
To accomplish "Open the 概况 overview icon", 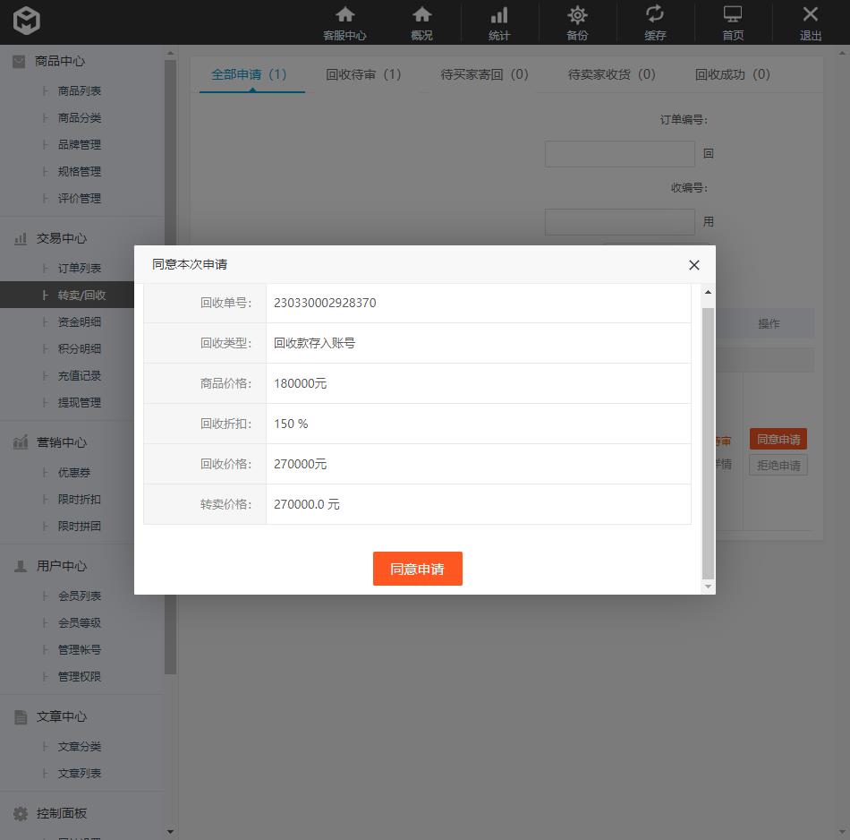I will pos(421,15).
